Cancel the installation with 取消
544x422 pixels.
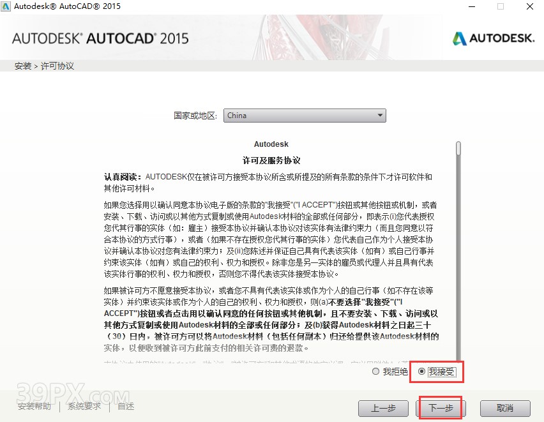(505, 409)
